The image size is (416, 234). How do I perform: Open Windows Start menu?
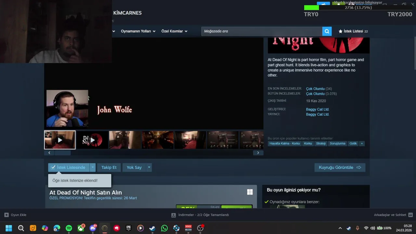[9, 228]
